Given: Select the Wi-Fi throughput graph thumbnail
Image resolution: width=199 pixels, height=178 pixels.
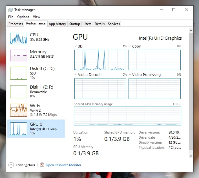Looking at the screenshot, I should pyautogui.click(x=19, y=110).
